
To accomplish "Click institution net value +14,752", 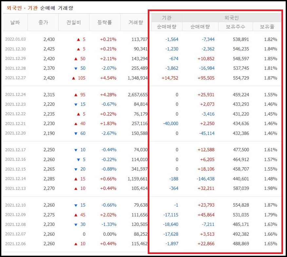I will coord(170,78).
